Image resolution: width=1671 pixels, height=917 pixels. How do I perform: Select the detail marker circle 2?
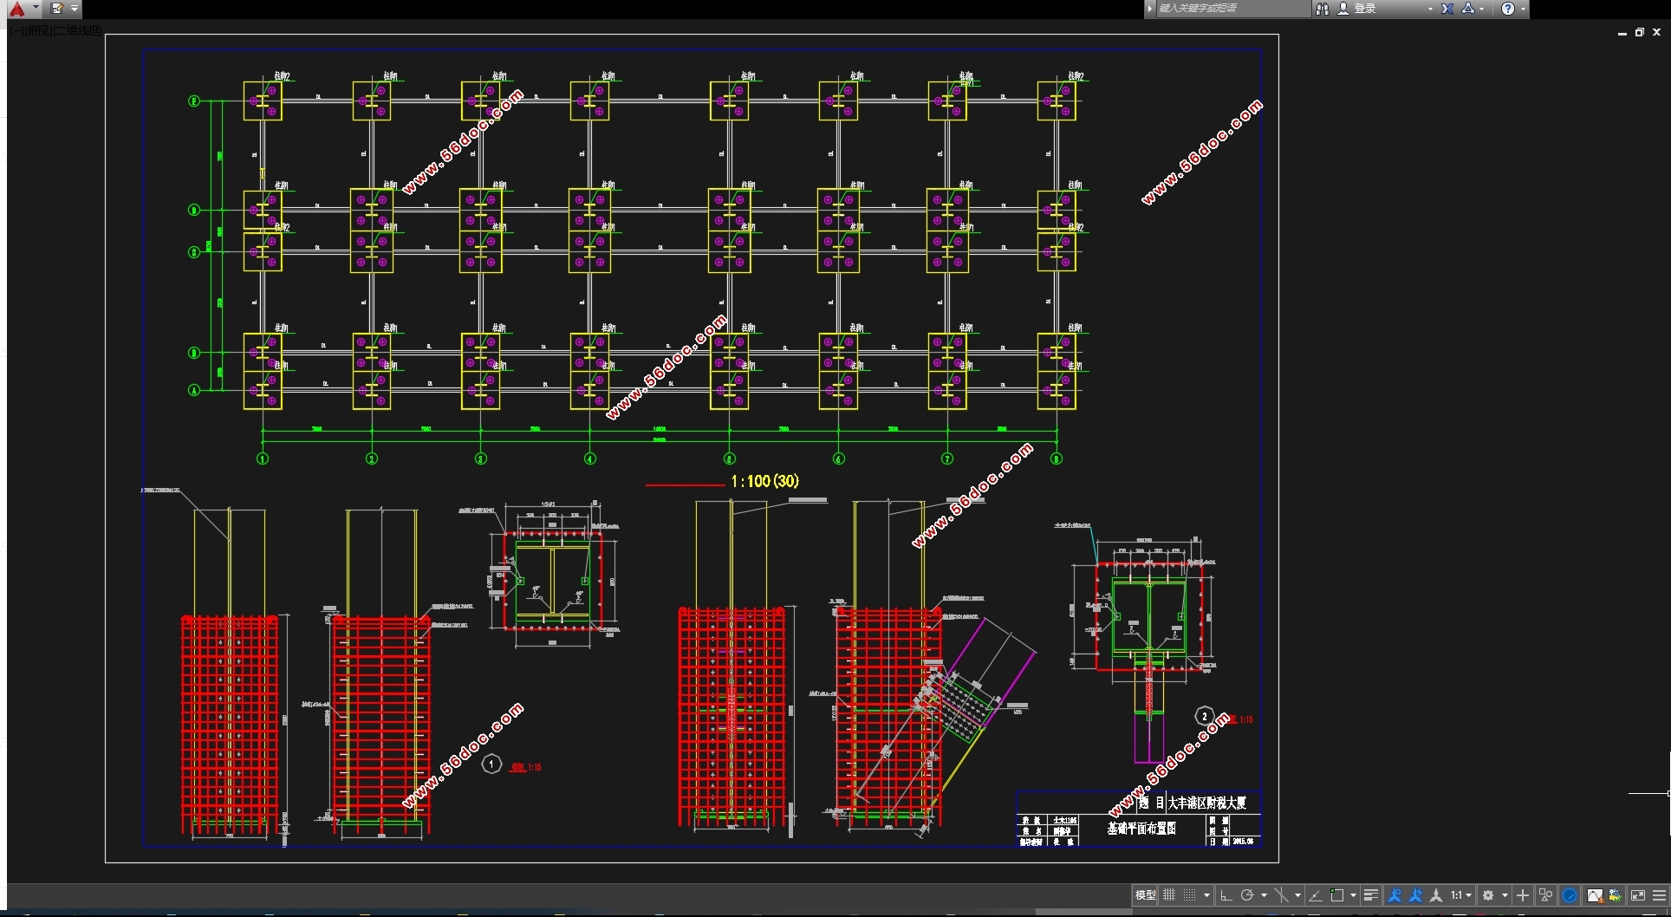1204,716
